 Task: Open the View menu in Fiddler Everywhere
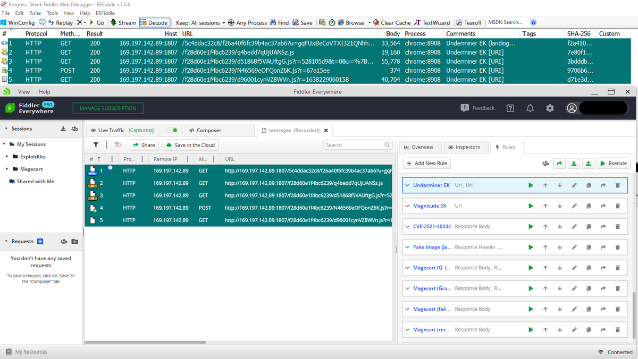click(x=24, y=92)
